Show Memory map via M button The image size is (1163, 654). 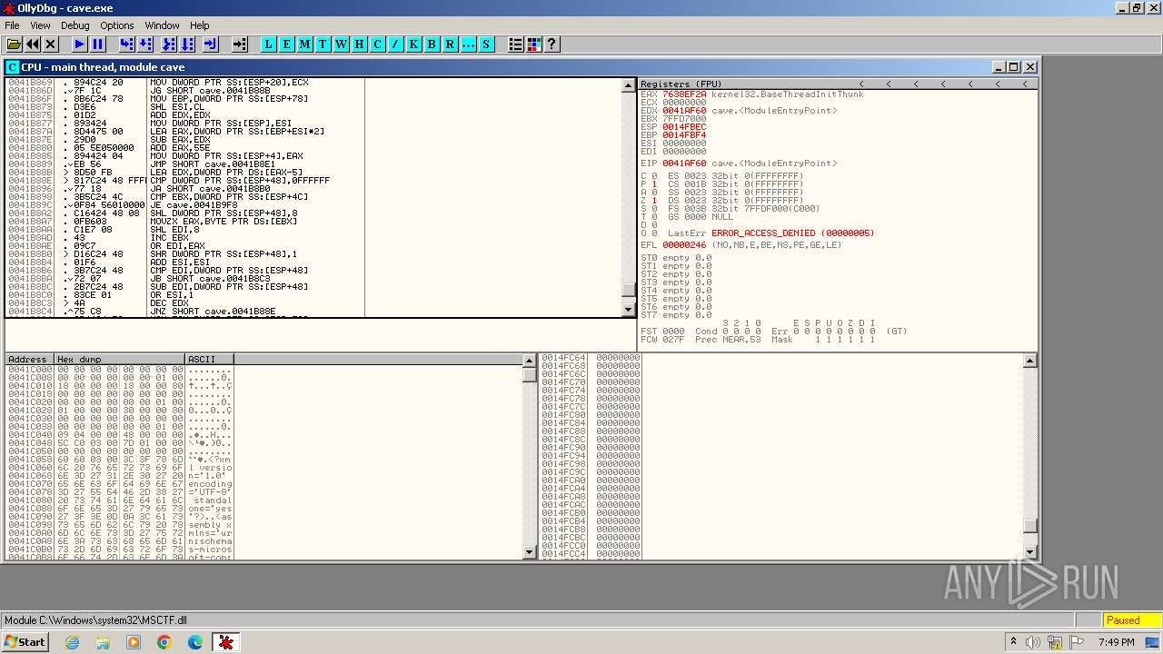point(304,44)
